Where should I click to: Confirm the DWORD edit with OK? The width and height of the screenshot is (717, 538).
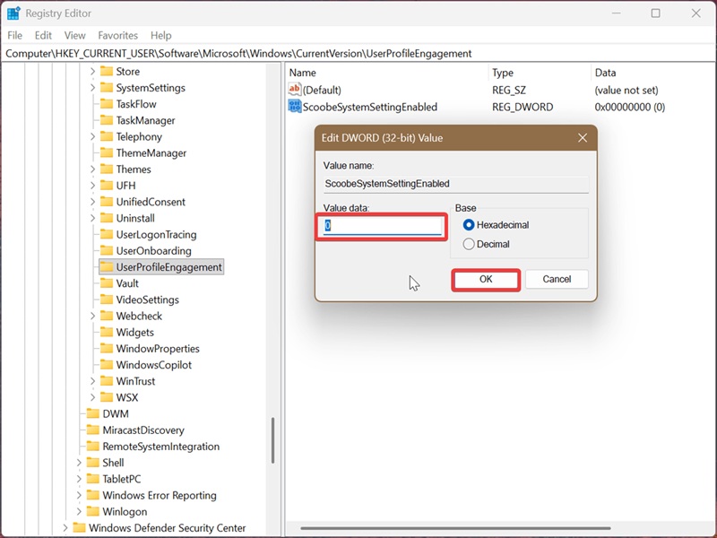[486, 280]
